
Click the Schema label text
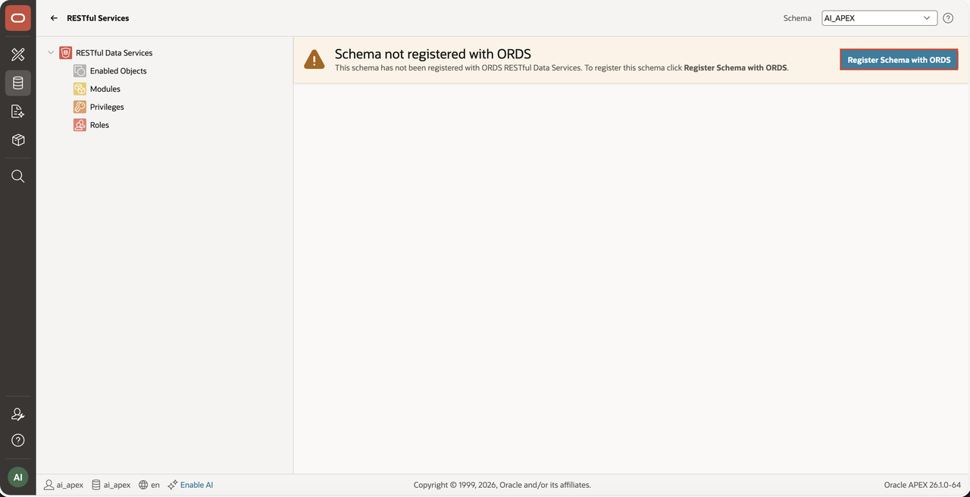pos(797,18)
